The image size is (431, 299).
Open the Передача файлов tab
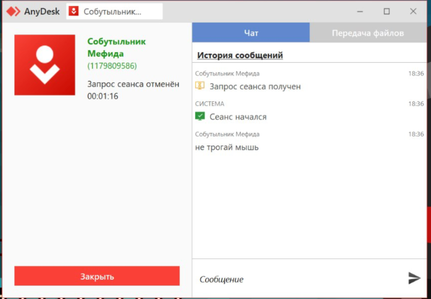click(x=368, y=33)
